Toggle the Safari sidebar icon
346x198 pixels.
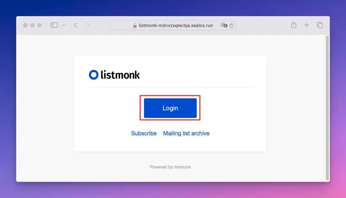pyautogui.click(x=54, y=25)
